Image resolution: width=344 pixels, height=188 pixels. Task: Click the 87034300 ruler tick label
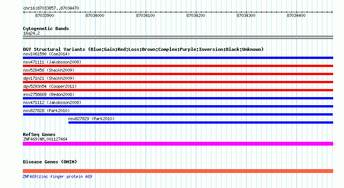point(246,15)
